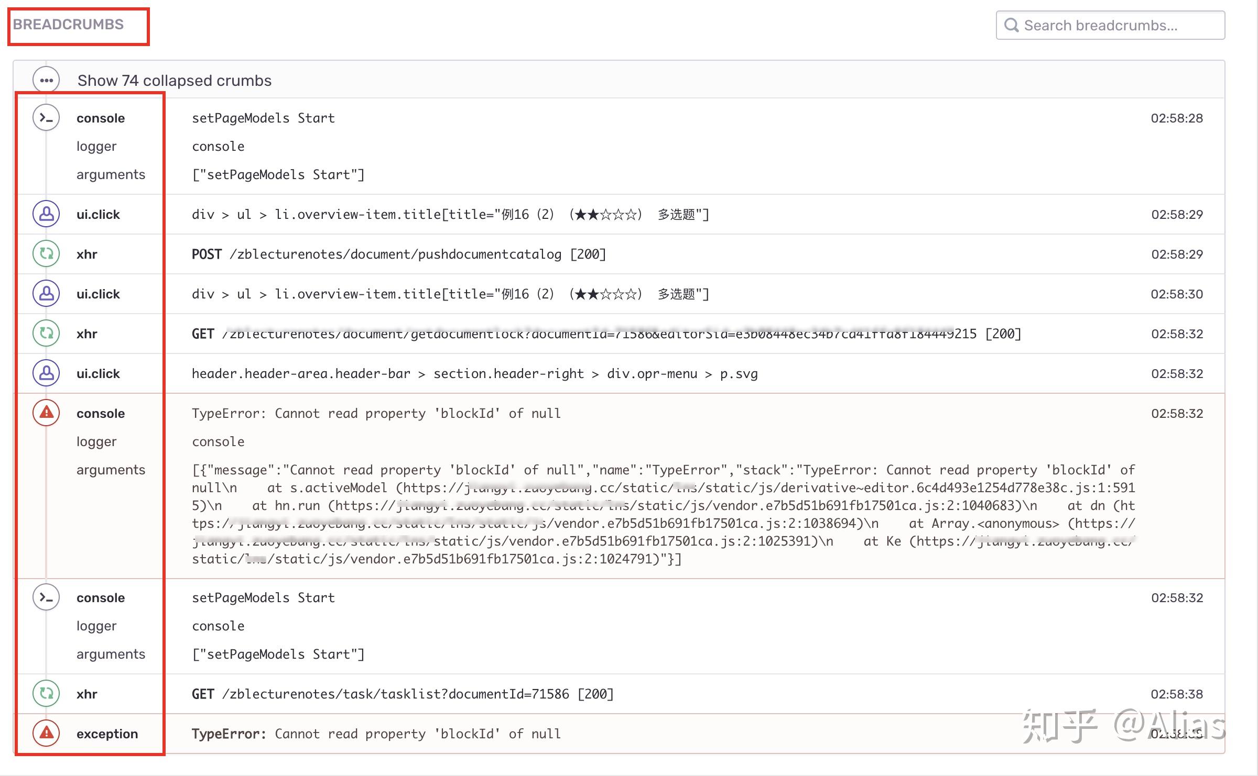Image resolution: width=1258 pixels, height=776 pixels.
Task: Click the green xhr icon for the getdocumentlock request
Action: coord(46,334)
